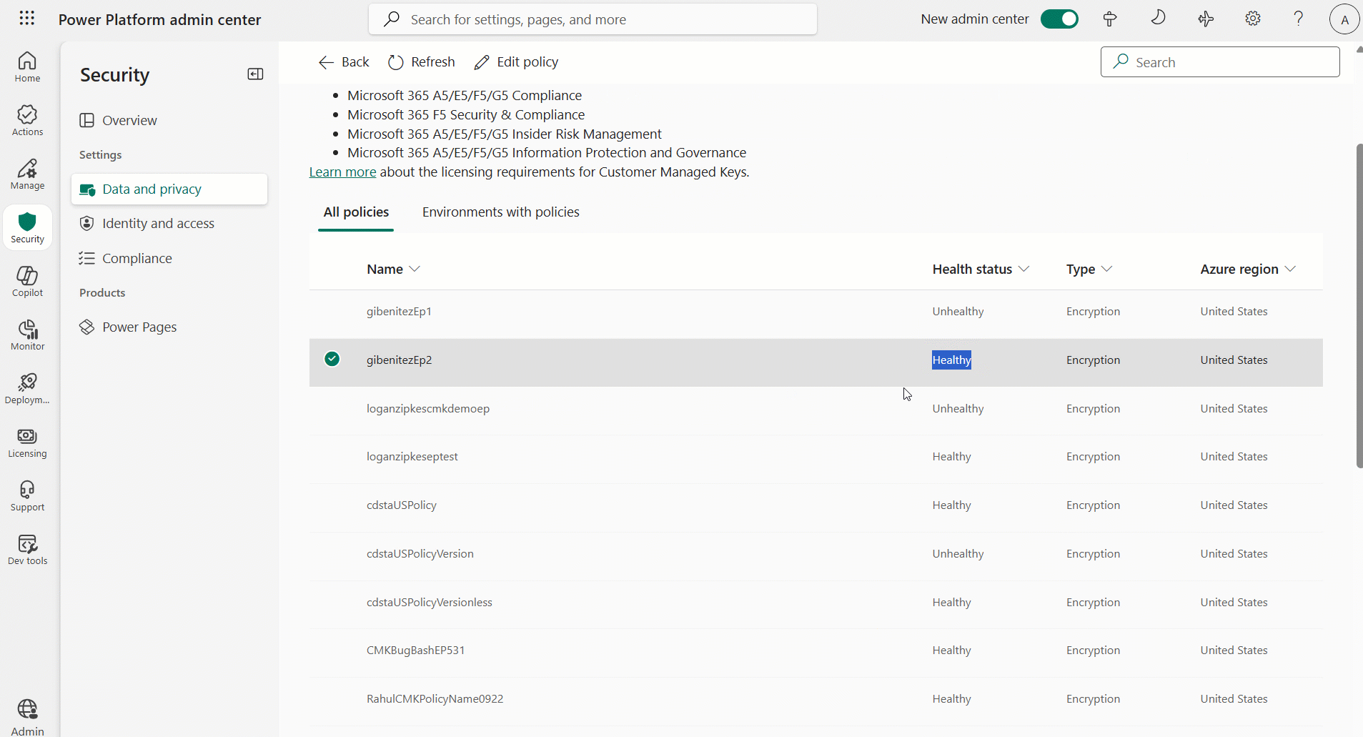Viewport: 1363px width, 737px height.
Task: Select Identity and access menu item
Action: click(158, 224)
